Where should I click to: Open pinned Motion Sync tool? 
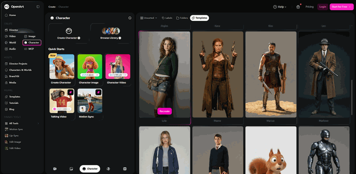[x=14, y=129]
